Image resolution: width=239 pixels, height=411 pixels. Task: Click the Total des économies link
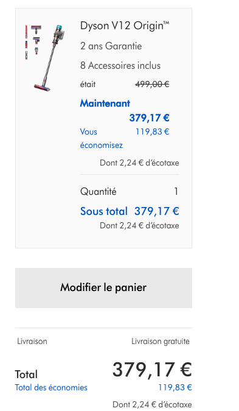(51, 387)
